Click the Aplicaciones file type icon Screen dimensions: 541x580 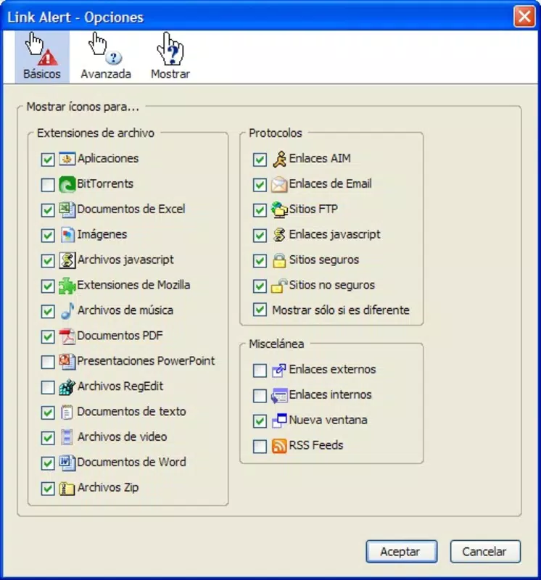[x=67, y=159]
